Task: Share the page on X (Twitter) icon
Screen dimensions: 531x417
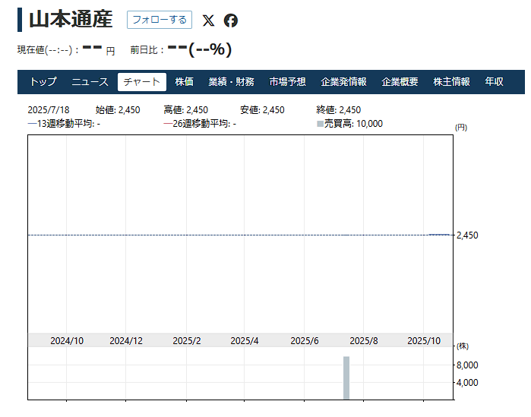Action: pos(208,21)
